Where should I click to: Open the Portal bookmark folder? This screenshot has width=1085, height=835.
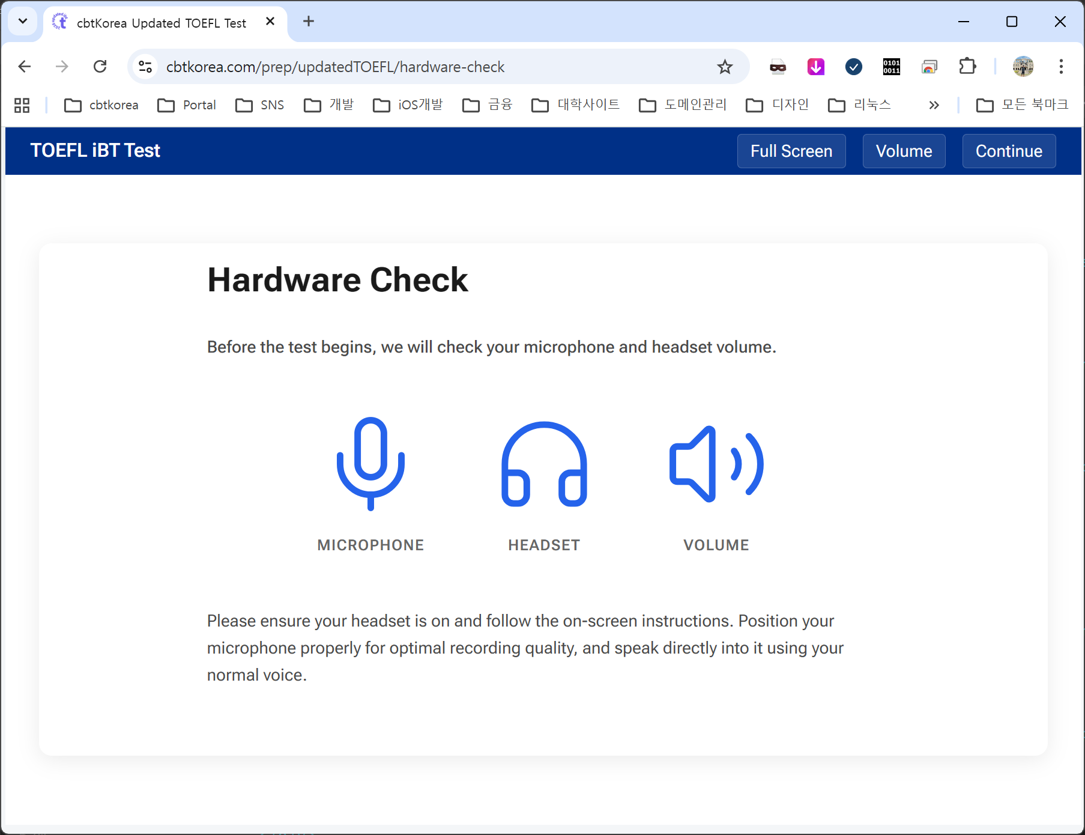(187, 105)
